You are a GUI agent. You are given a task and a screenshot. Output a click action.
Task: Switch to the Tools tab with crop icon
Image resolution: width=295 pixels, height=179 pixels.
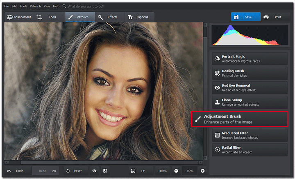coord(50,17)
